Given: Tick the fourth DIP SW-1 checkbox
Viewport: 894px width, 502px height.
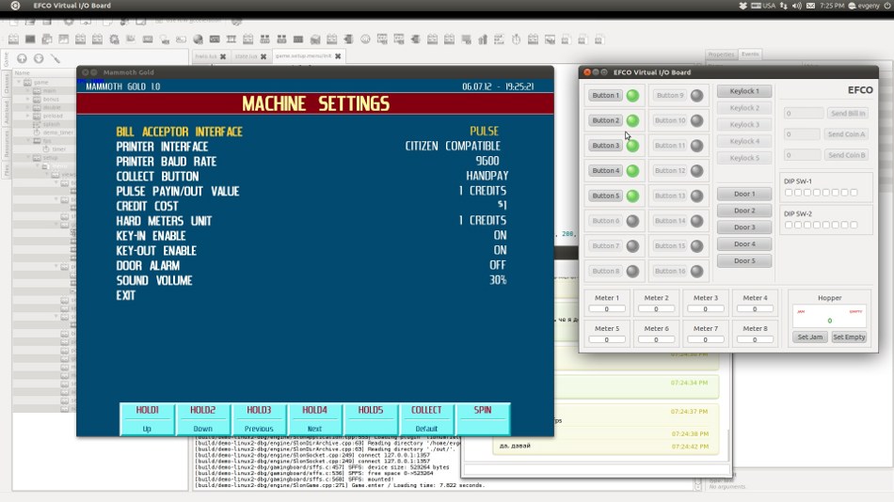Looking at the screenshot, I should 817,193.
